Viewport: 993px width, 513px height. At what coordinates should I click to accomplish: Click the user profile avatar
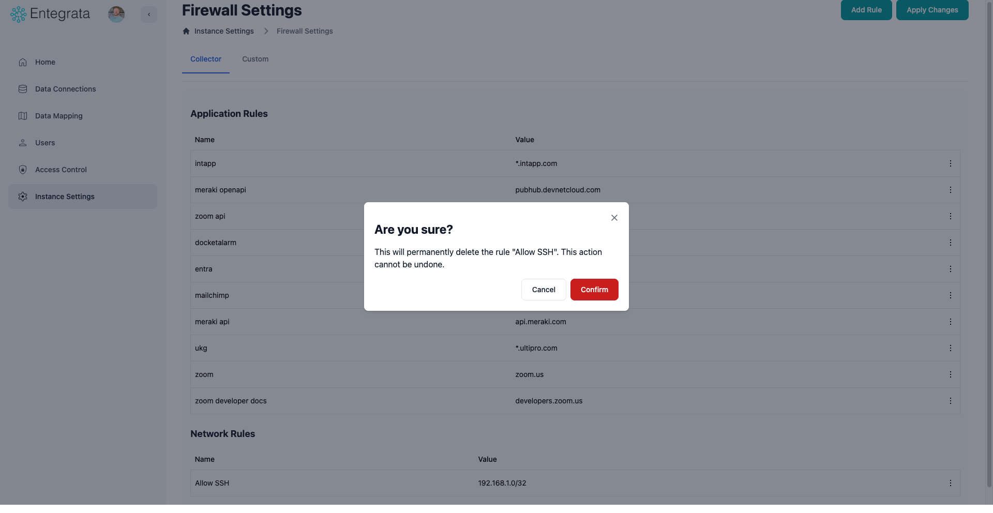tap(116, 14)
